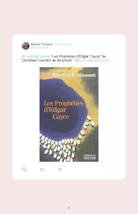Open the t.co link in tweet
Screen dimensions: 138x214
(92, 60)
